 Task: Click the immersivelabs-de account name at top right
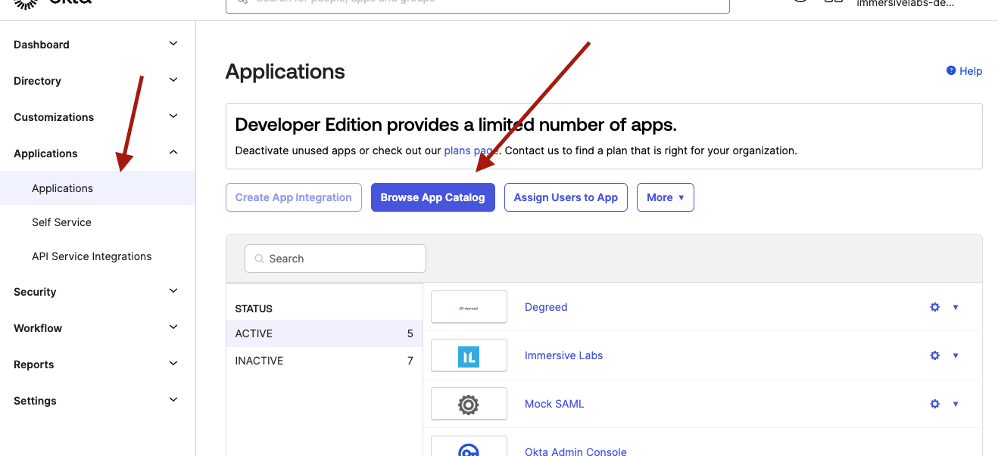905,4
